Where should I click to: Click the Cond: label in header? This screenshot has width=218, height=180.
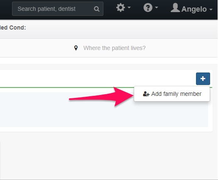click(17, 27)
